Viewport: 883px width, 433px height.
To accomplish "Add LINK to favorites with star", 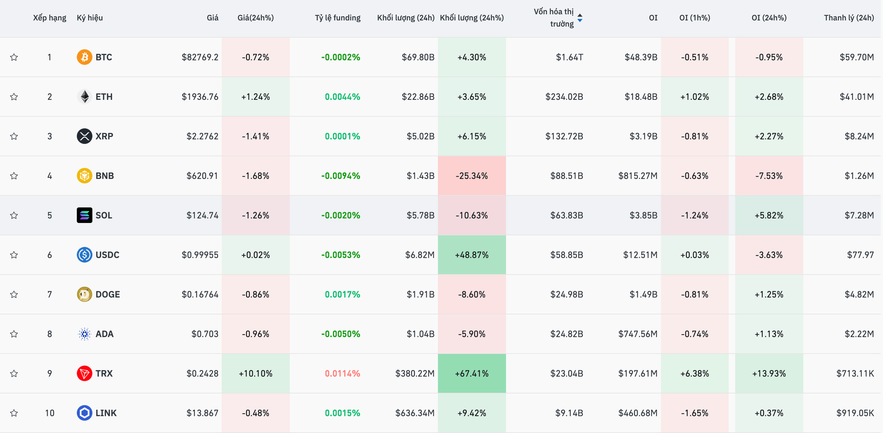I will pyautogui.click(x=14, y=413).
